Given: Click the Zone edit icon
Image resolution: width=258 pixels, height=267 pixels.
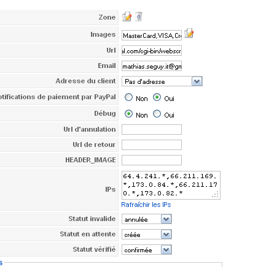Looking at the screenshot, I should tap(127, 17).
